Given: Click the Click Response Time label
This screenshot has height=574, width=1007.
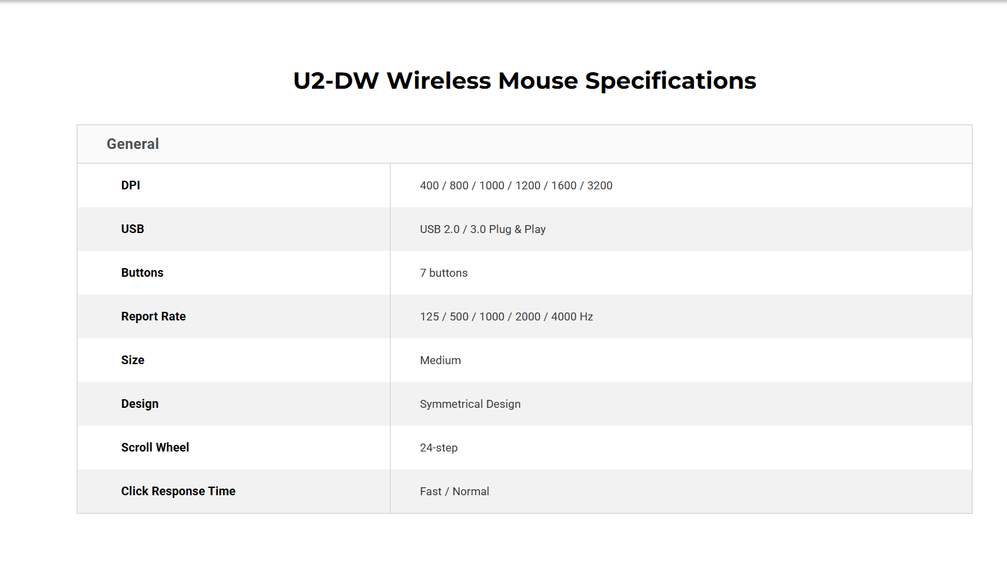Looking at the screenshot, I should [178, 491].
